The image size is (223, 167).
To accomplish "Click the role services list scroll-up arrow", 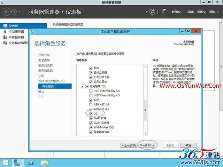I will 145,66.
